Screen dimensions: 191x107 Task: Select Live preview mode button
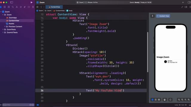tap(153, 100)
